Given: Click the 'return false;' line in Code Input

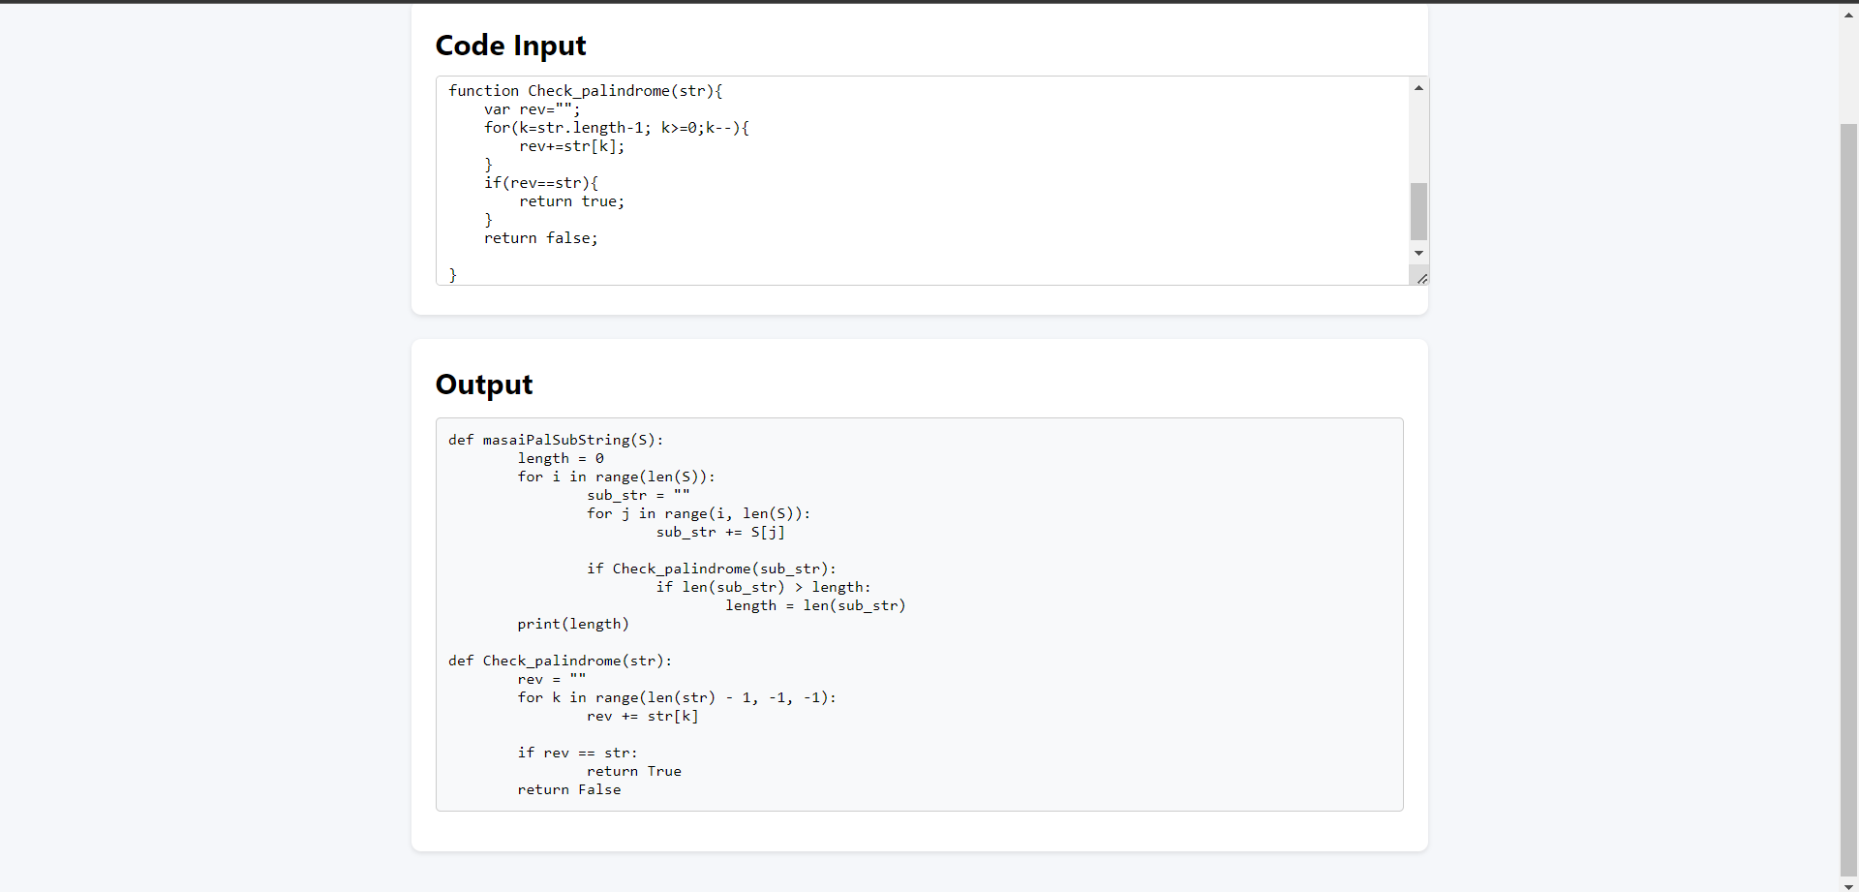Looking at the screenshot, I should [541, 238].
